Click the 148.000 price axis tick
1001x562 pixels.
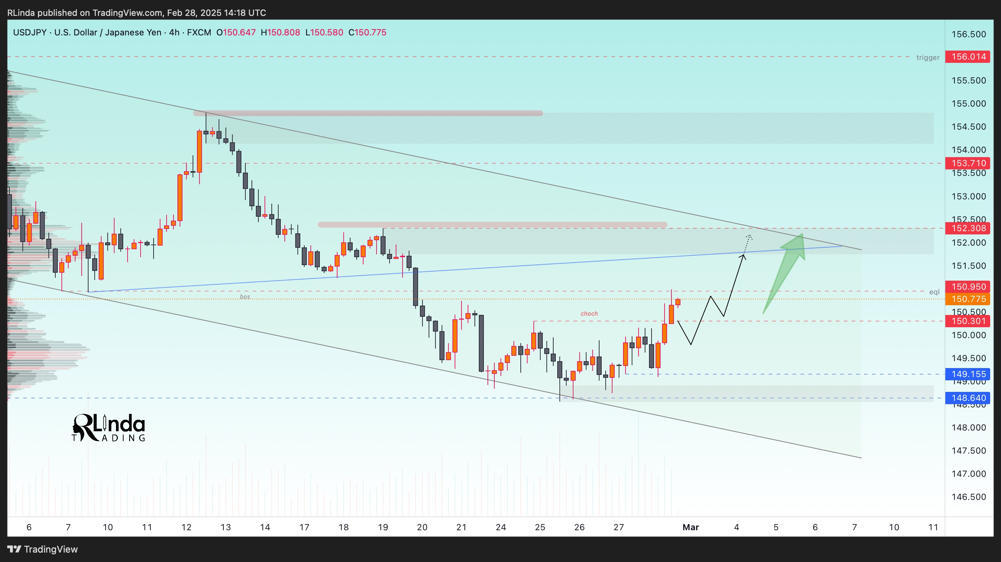click(x=968, y=428)
